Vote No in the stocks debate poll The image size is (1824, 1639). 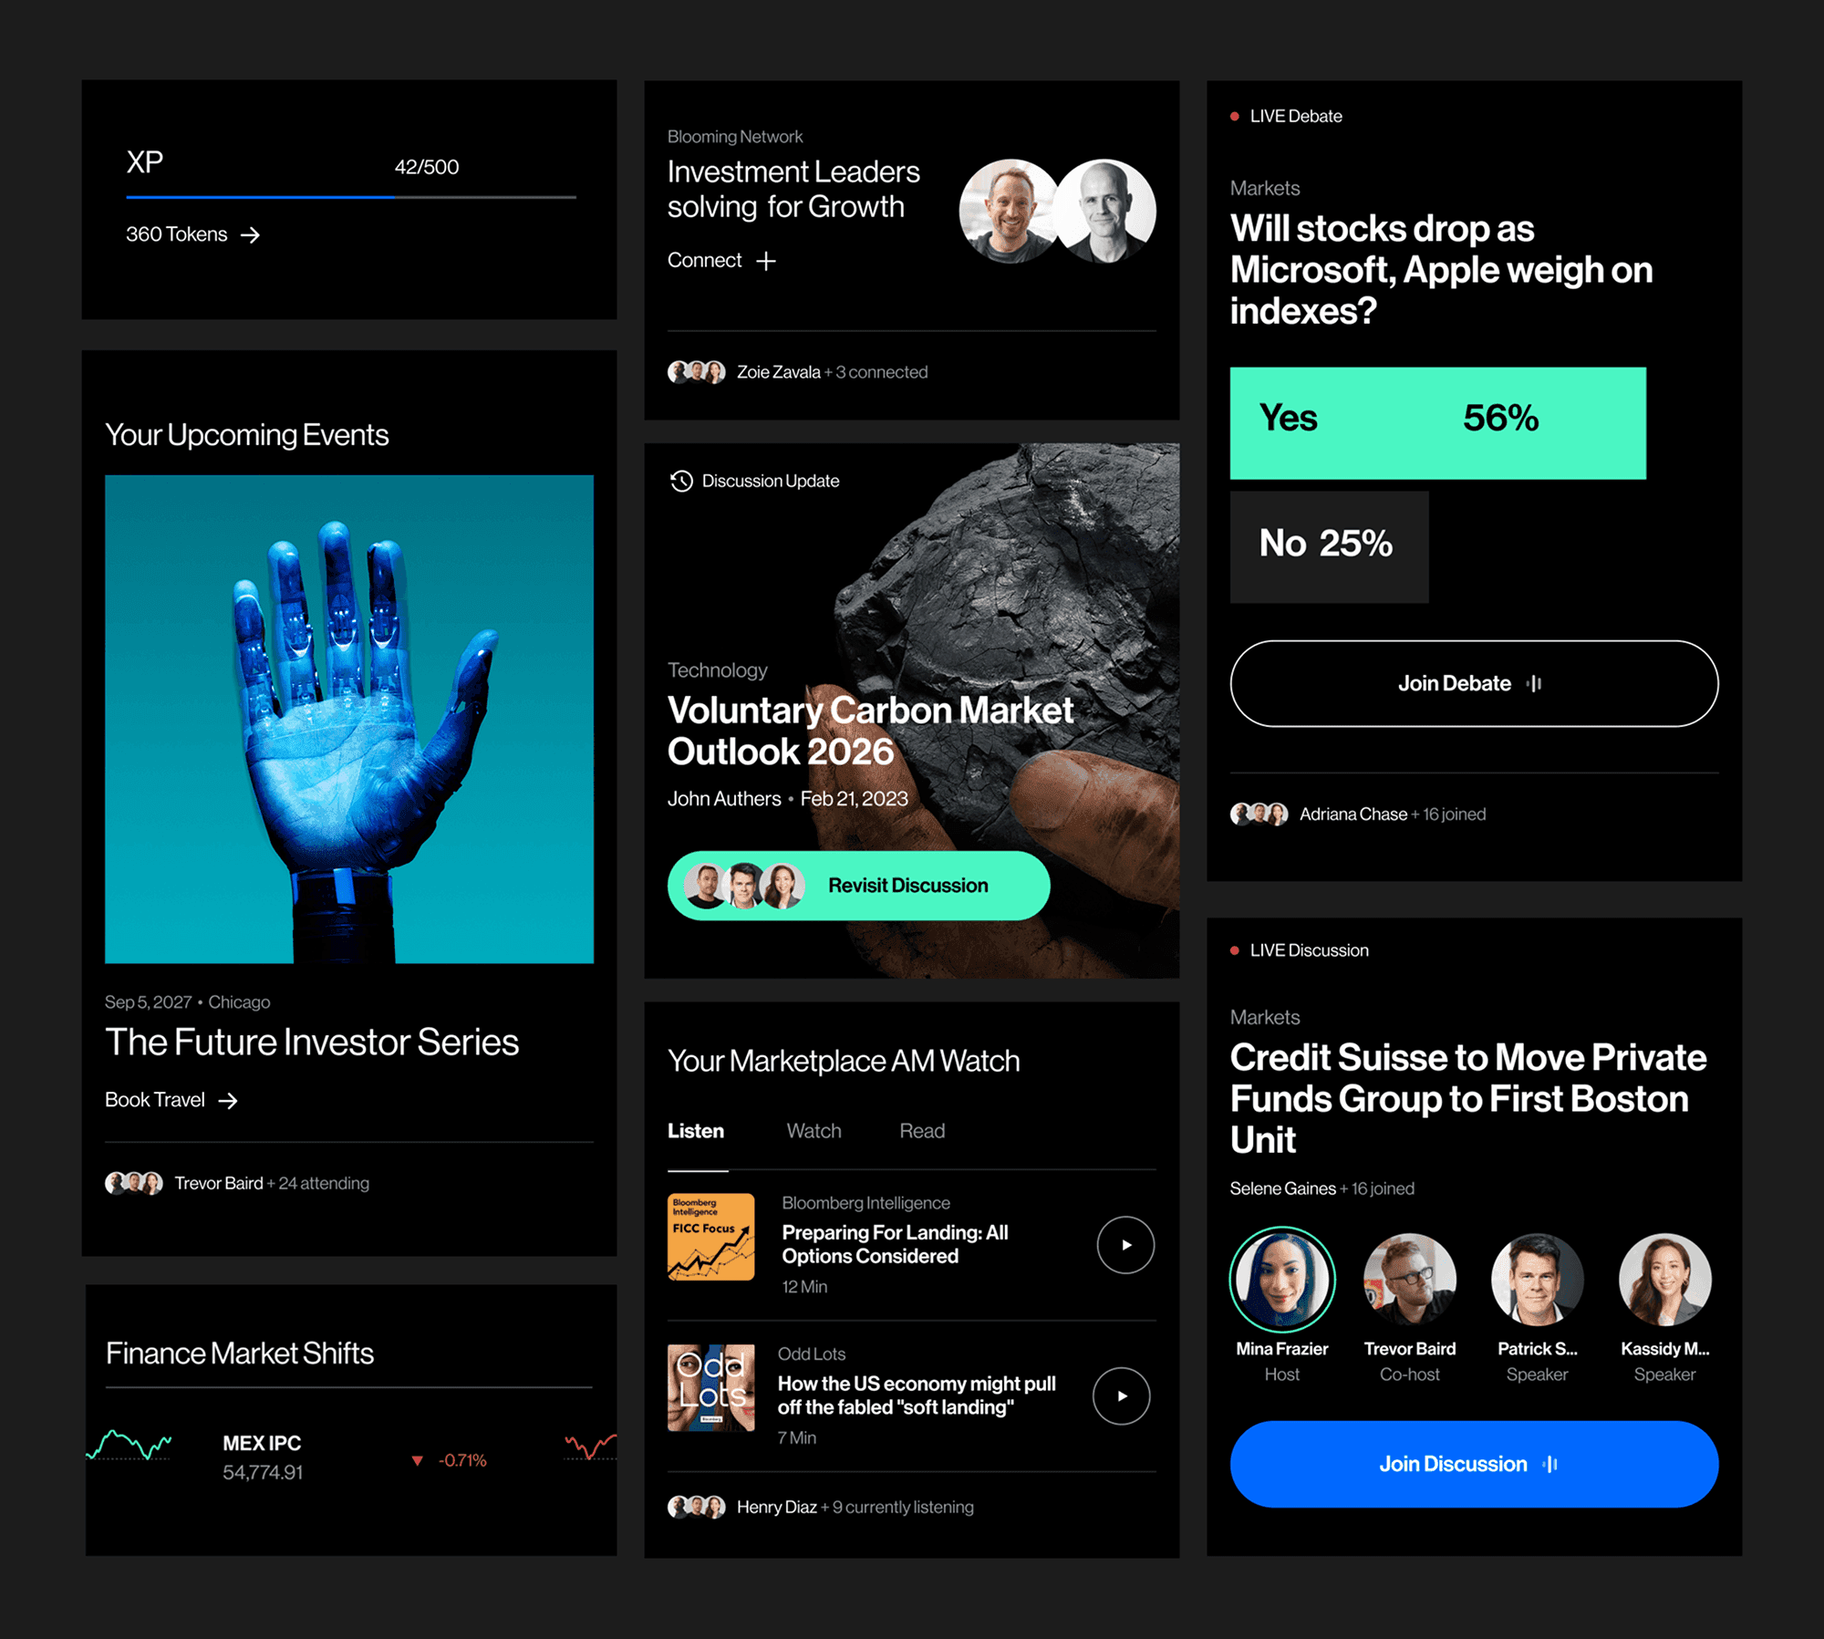[1329, 547]
